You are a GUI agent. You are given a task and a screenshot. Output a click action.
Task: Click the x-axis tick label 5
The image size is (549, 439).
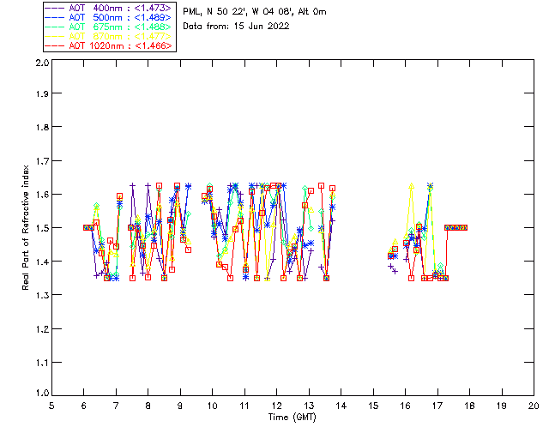(x=52, y=405)
